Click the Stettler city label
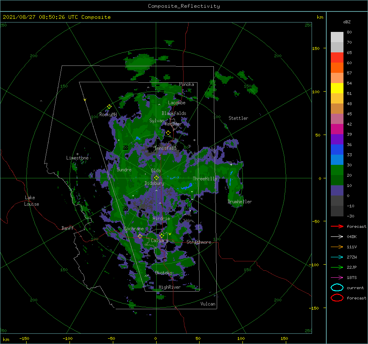 [x=238, y=118]
